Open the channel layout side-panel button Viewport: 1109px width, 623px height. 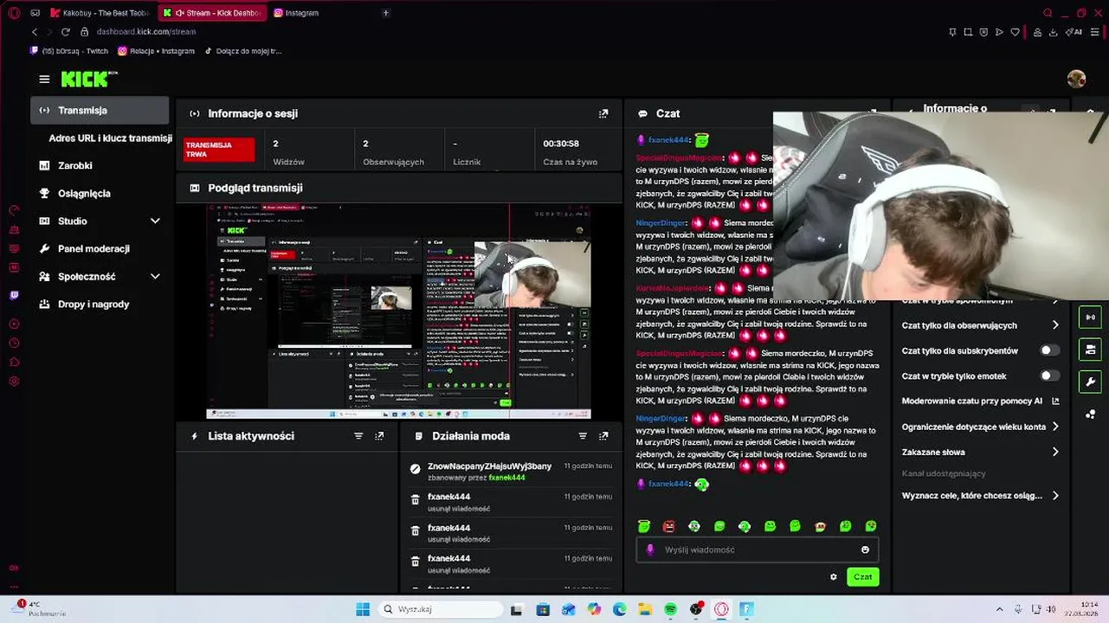(1090, 349)
